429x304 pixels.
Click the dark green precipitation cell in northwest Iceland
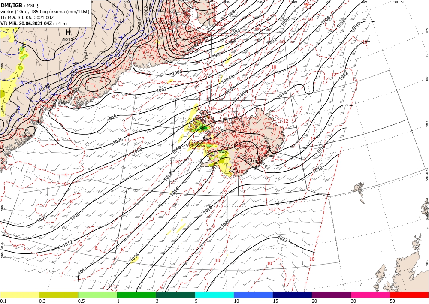coord(203,128)
